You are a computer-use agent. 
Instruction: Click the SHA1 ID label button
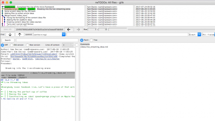point(8,29)
